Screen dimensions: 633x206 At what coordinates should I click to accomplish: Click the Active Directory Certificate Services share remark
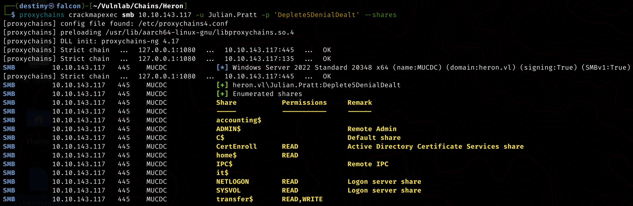(435, 147)
